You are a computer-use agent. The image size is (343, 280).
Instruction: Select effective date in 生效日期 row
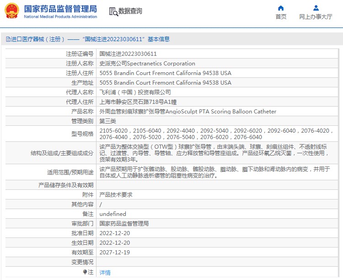115,243
